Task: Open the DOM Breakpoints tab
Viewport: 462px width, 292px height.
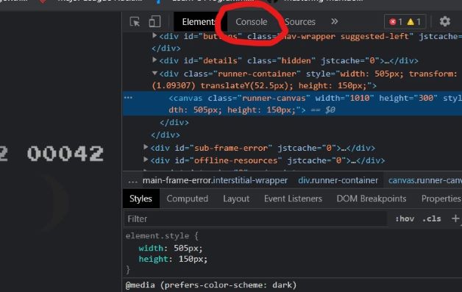Action: [372, 199]
